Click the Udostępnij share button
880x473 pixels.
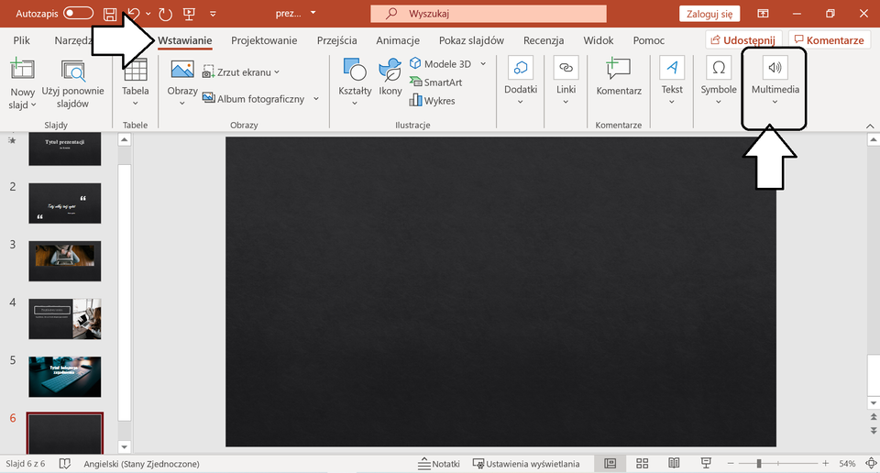[743, 40]
